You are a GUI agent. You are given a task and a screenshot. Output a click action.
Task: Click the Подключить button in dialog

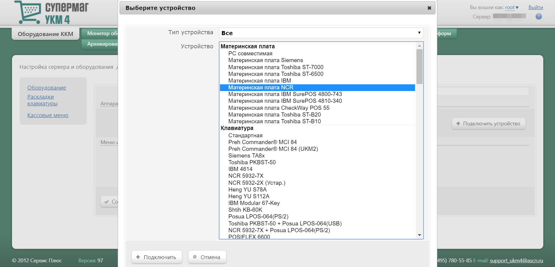pyautogui.click(x=157, y=257)
